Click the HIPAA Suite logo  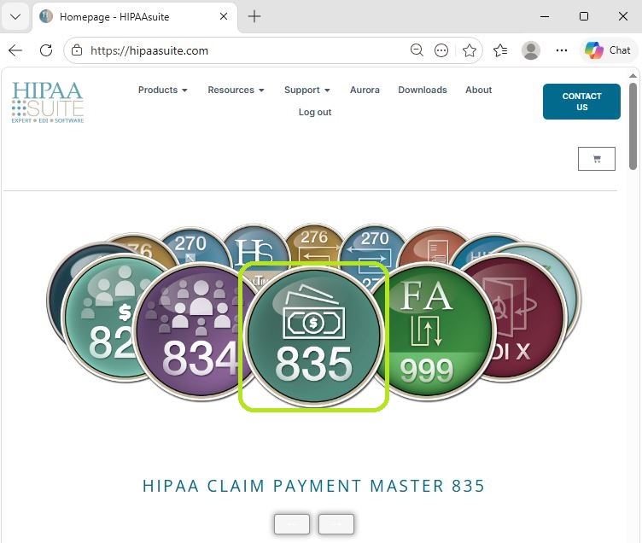click(48, 102)
